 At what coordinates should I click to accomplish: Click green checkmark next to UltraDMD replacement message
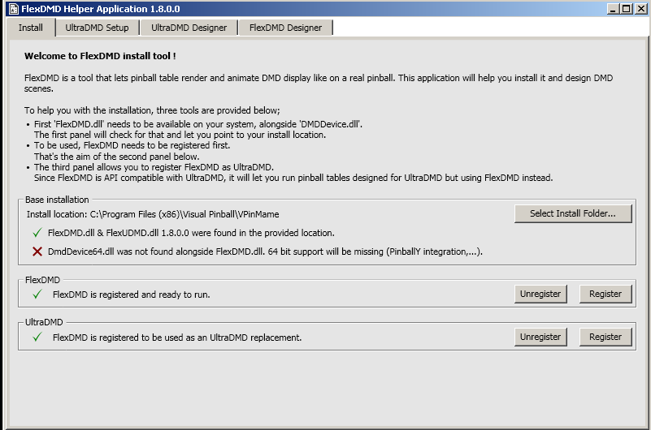[x=37, y=338]
